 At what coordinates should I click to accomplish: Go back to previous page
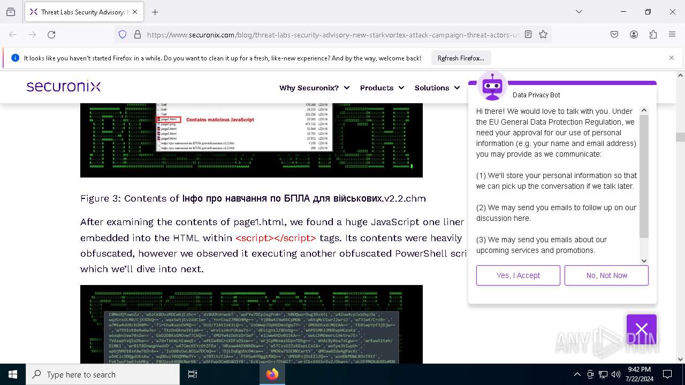pyautogui.click(x=13, y=34)
